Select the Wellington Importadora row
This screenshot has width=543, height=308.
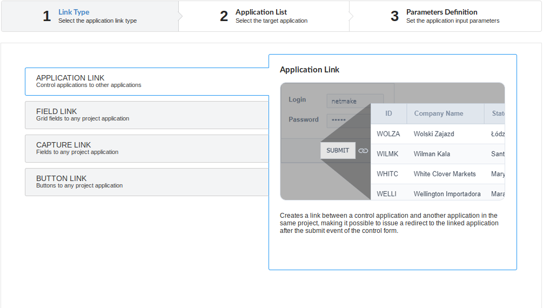point(438,193)
